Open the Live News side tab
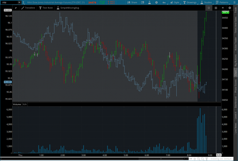238x161 pixels. 236,128
